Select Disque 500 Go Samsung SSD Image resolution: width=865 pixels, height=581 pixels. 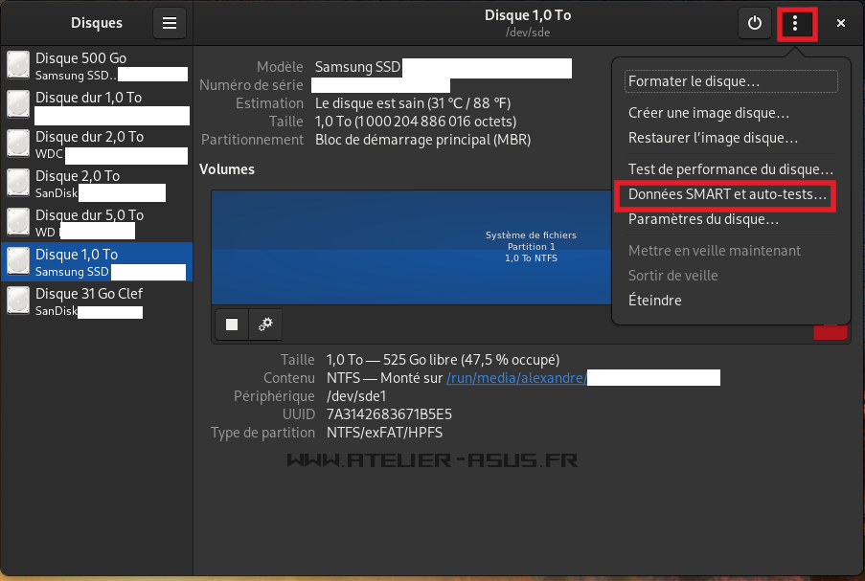coord(96,65)
